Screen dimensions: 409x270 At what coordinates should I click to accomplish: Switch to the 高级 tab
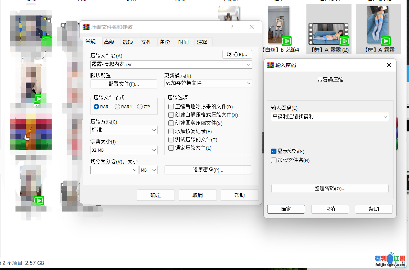coord(109,42)
